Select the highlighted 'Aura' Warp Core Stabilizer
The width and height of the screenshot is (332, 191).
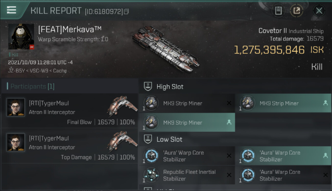(x=283, y=156)
